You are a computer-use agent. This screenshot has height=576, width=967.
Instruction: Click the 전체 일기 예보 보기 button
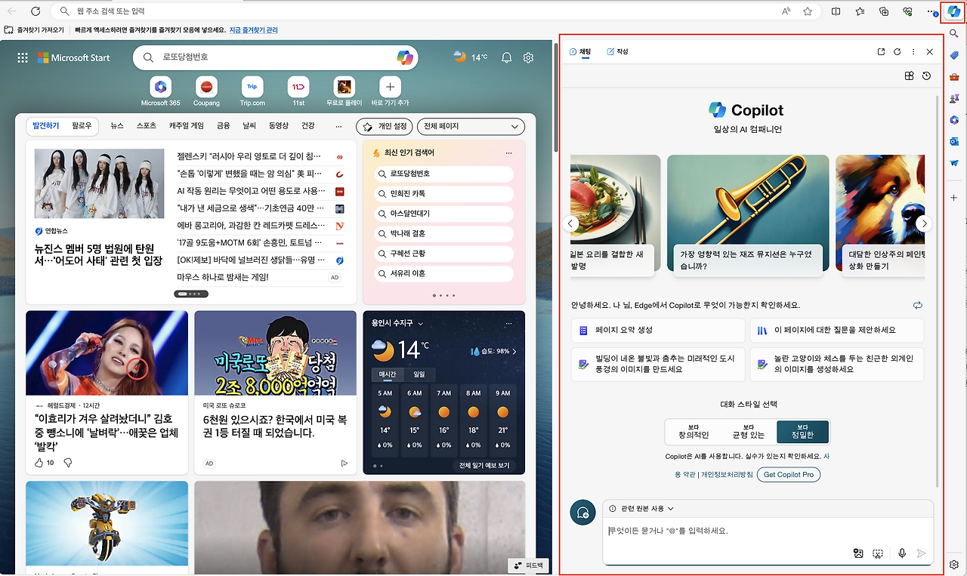(484, 466)
